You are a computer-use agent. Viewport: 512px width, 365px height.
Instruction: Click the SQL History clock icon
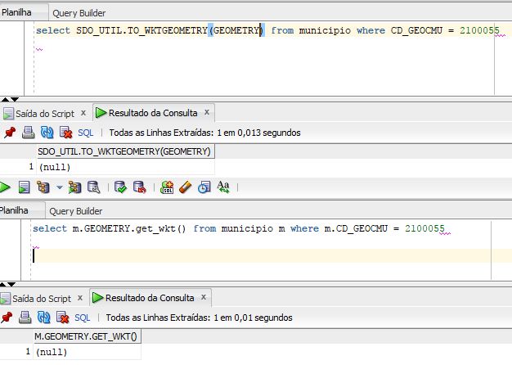204,187
